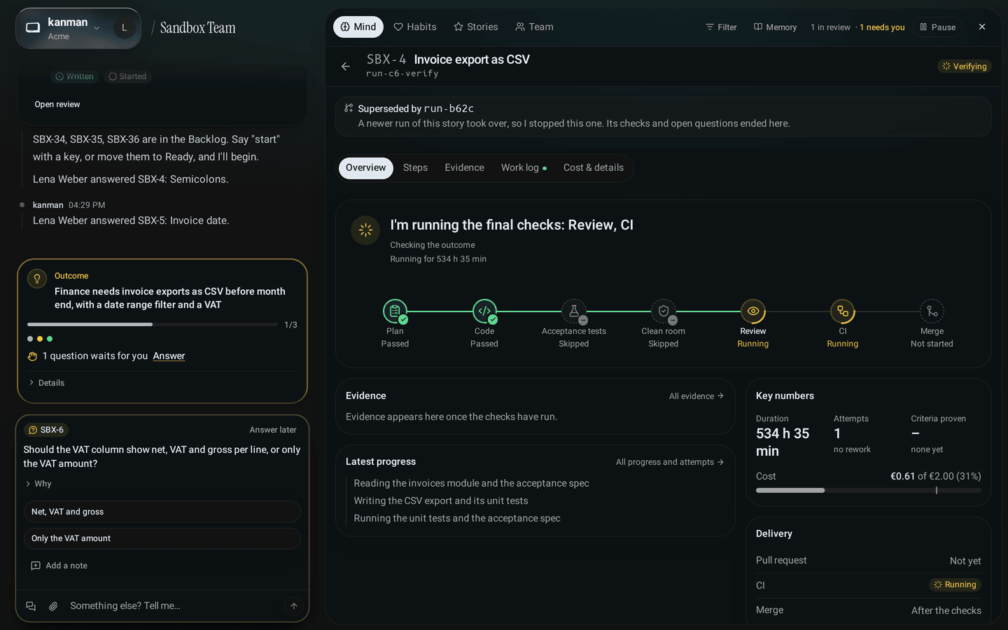Click the Outcome progress bar
The height and width of the screenshot is (630, 1008).
[x=152, y=324]
